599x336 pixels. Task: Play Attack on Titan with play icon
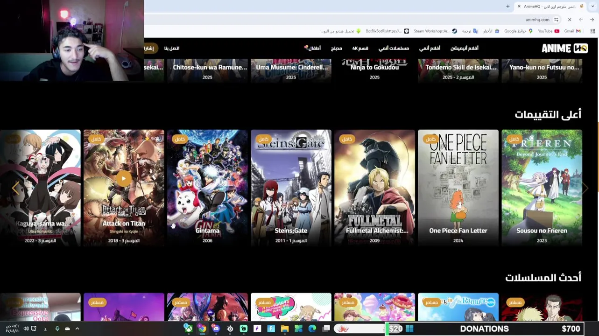[124, 178]
